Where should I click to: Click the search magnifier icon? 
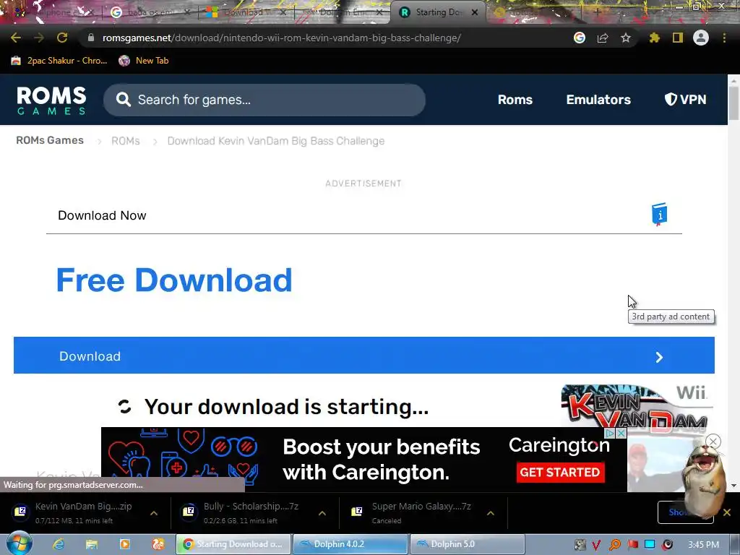click(123, 100)
